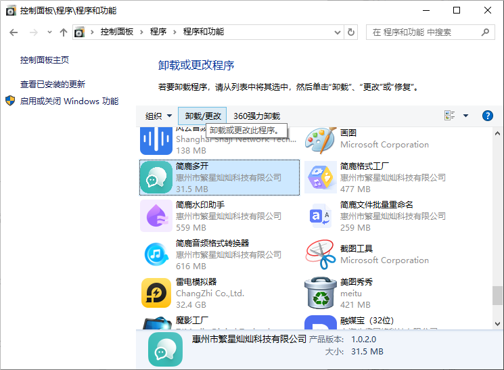Click the blue audio waveform program icon
The image size is (504, 370).
point(156,141)
